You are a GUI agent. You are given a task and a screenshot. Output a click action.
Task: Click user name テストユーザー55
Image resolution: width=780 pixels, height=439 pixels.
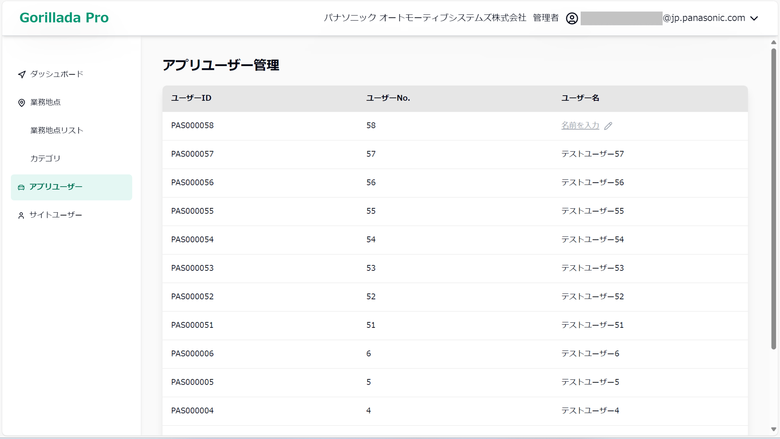(592, 211)
